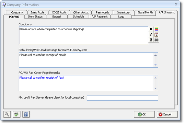Select the Passwords tab
The width and height of the screenshot is (184, 124).
[x=102, y=12]
